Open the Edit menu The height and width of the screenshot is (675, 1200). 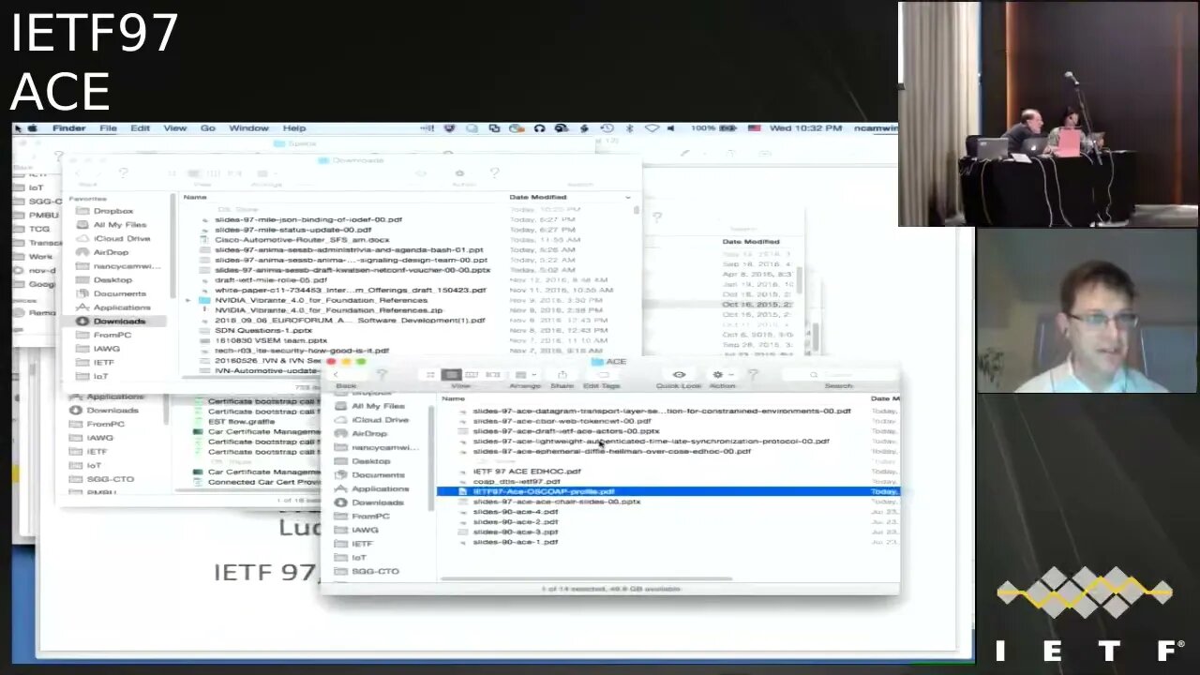[140, 128]
